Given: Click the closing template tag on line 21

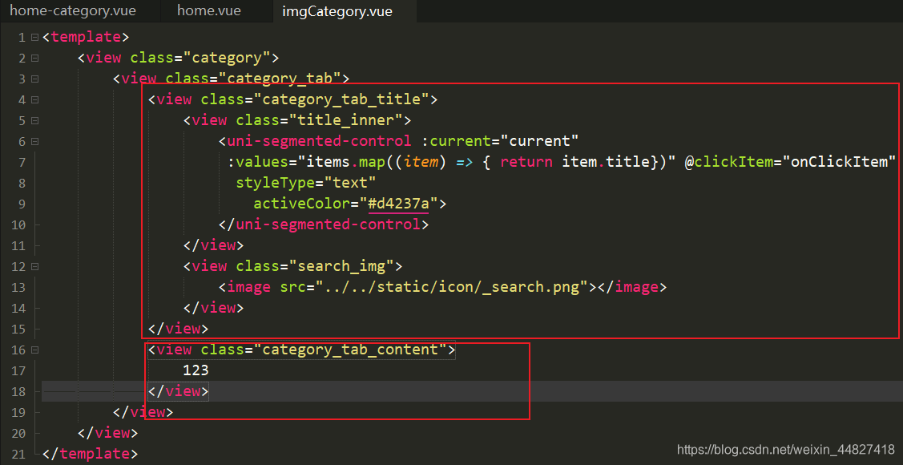Looking at the screenshot, I should coord(91,454).
